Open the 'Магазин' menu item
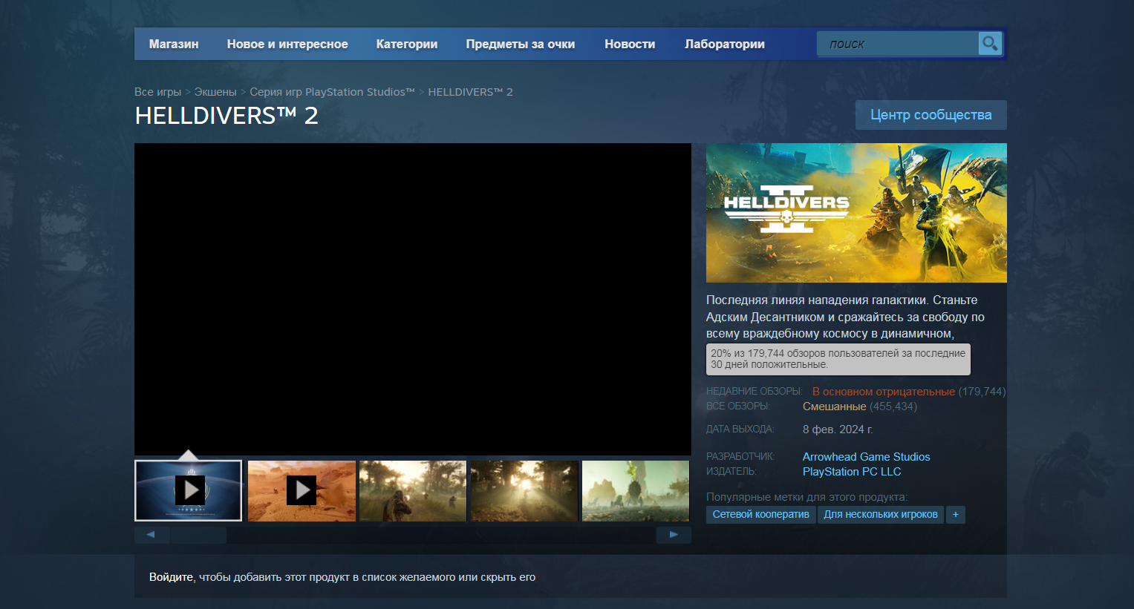 click(x=173, y=44)
